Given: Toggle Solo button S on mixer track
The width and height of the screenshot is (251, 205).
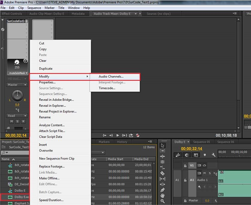Looking at the screenshot, I should click(x=17, y=121).
